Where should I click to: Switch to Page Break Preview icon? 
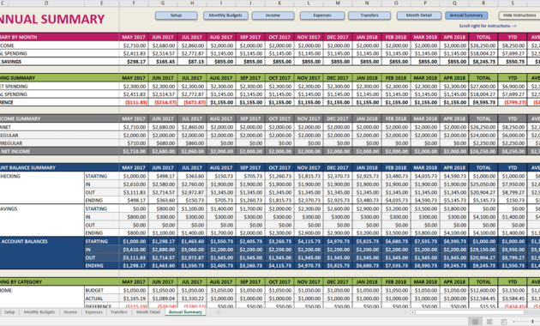coord(503,322)
